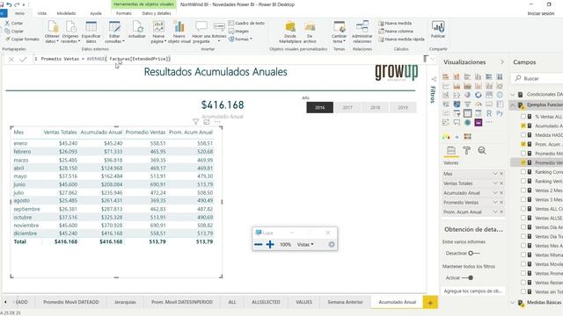Select the Slicer visualization icon
This screenshot has height=316, width=563.
pos(457,113)
